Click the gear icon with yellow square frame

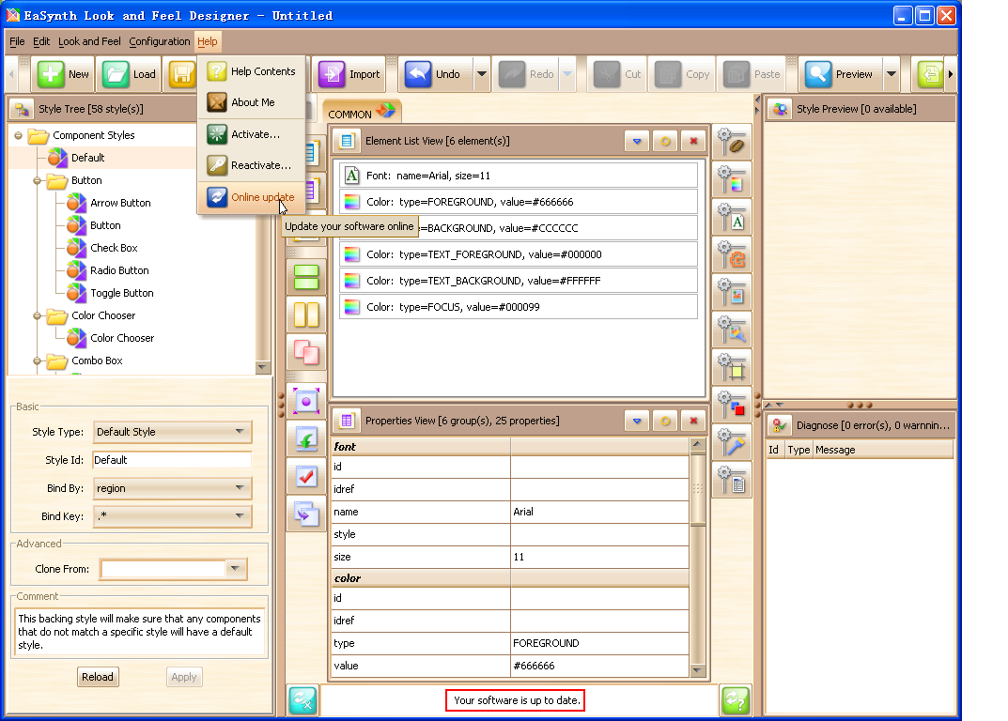[x=732, y=367]
